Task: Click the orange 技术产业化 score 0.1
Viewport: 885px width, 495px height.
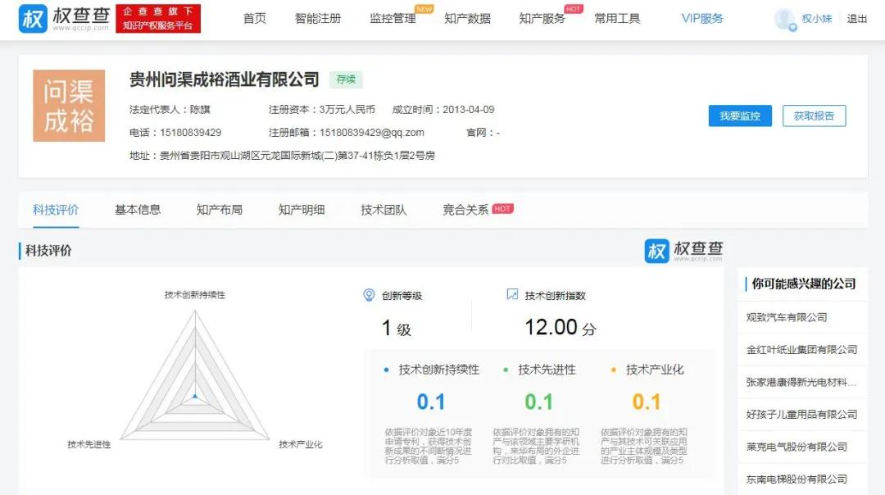Action: 647,402
